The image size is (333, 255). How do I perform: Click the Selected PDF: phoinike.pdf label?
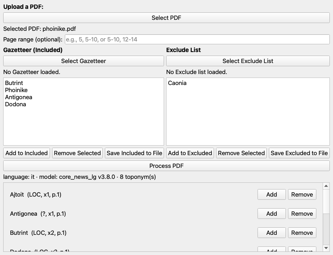(40, 29)
